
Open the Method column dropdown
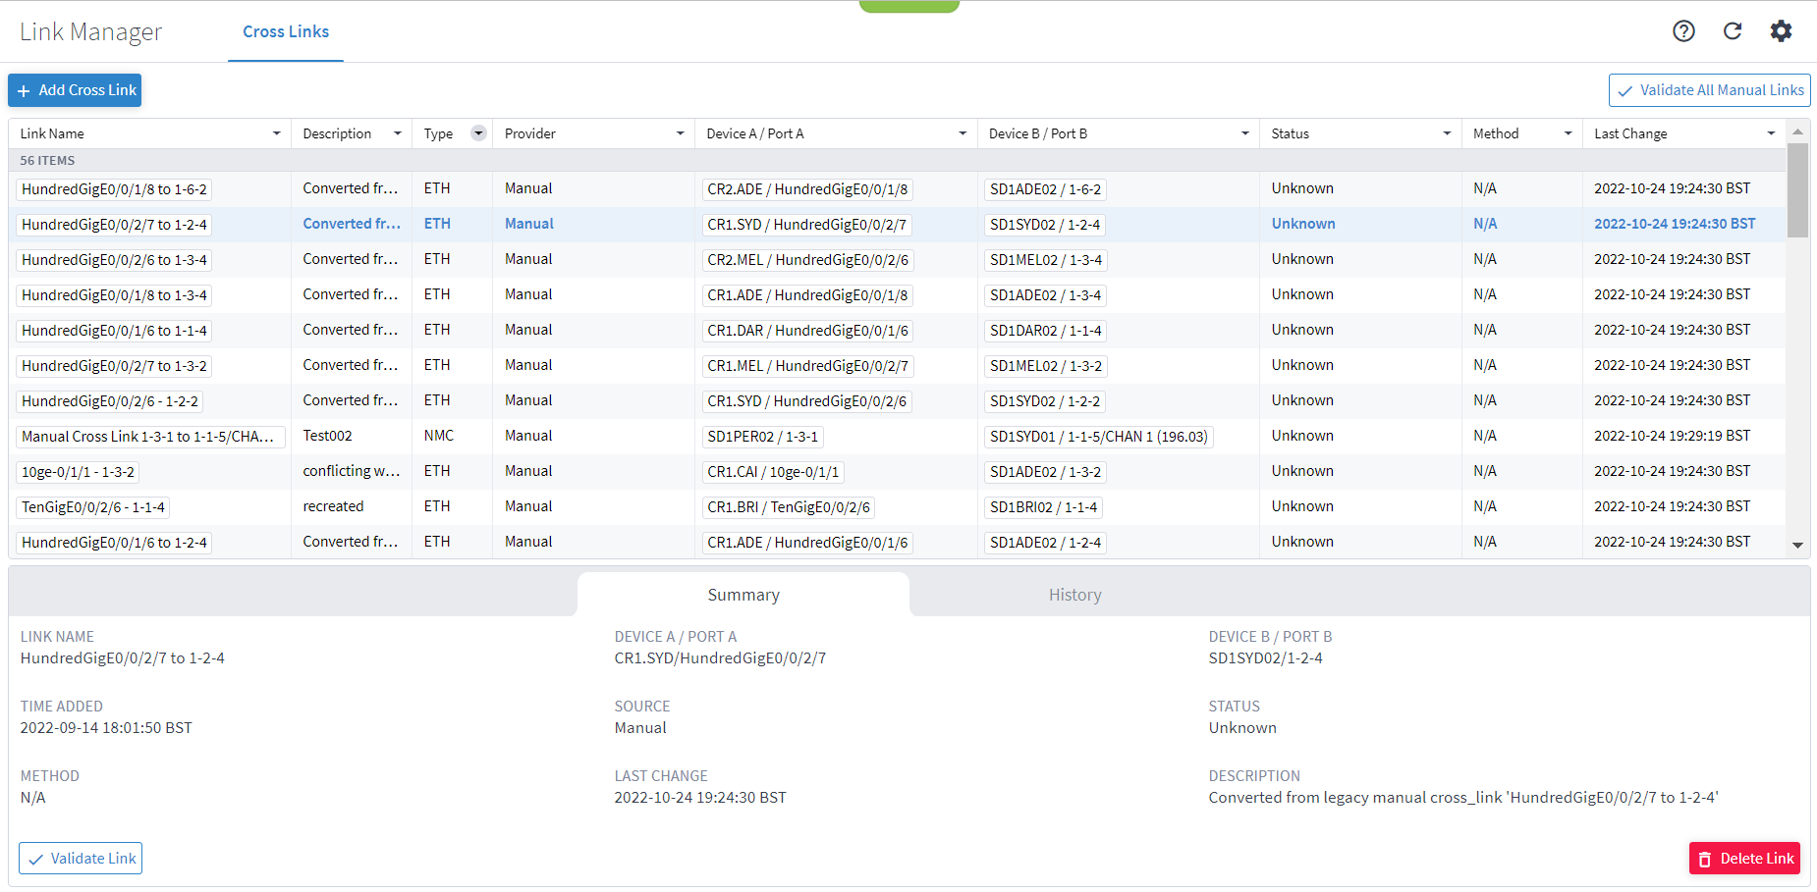(1568, 132)
